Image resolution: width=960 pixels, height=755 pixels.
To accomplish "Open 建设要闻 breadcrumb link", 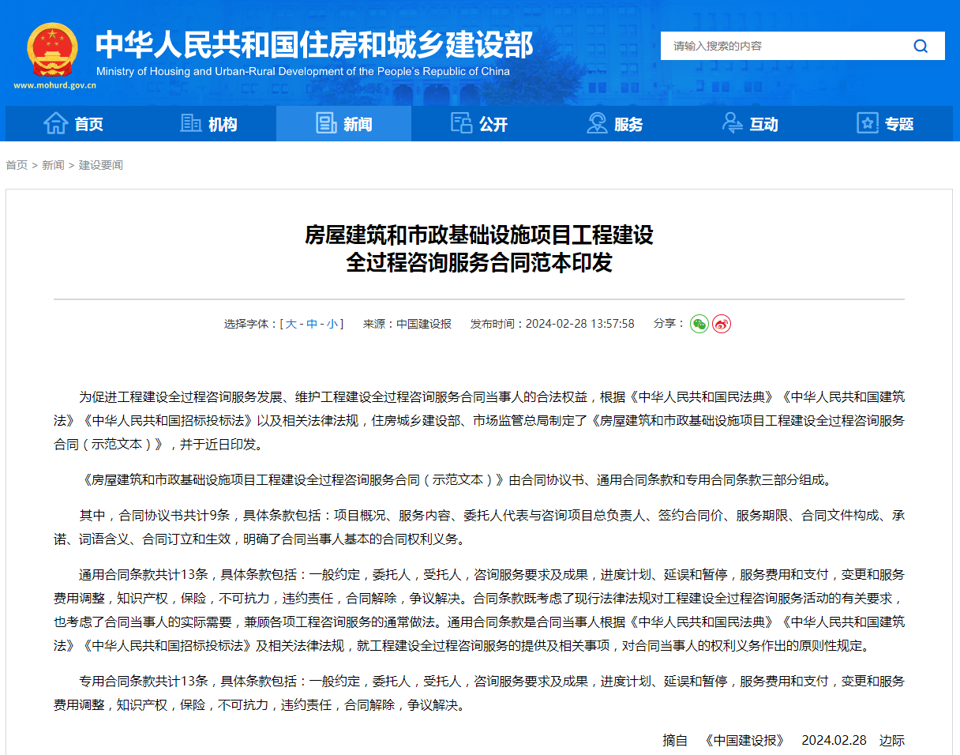I will pos(101,165).
